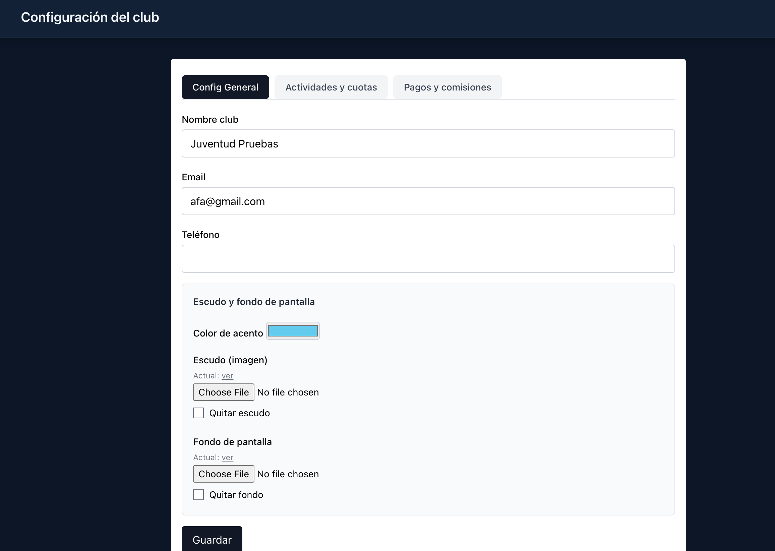Open the Color de acento picker
775x551 pixels.
[x=293, y=331]
